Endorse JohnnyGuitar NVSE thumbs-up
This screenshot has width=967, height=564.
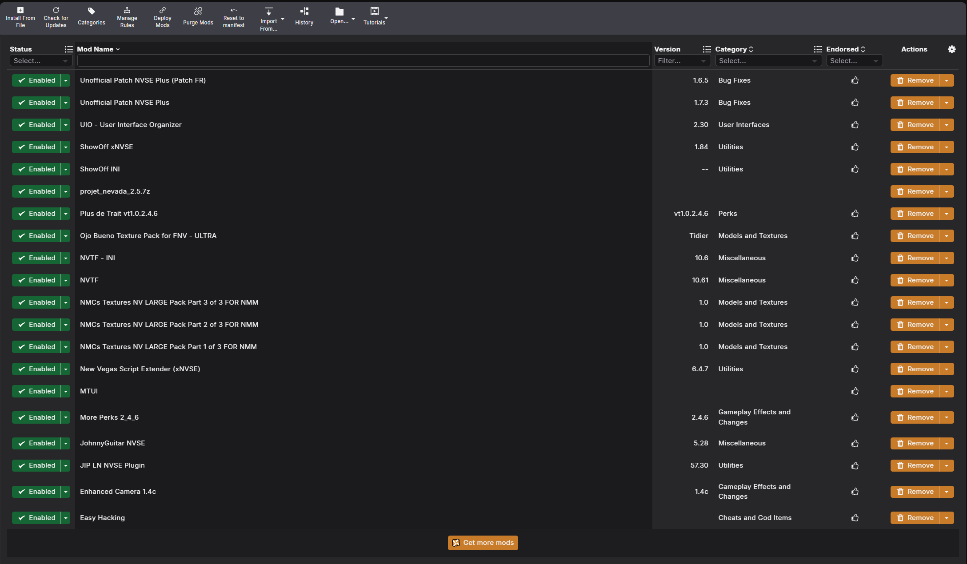coord(855,443)
